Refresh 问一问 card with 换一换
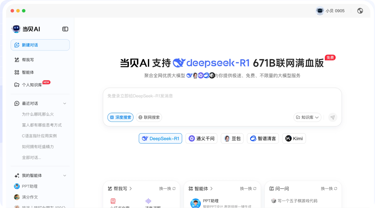This screenshot has width=375, height=208. click(329, 189)
